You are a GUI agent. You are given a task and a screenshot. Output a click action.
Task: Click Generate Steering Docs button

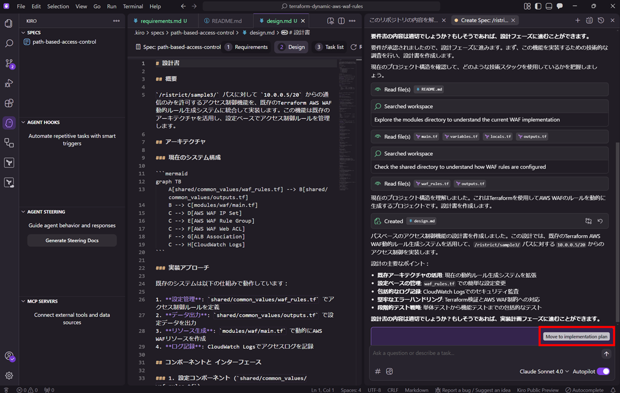pos(72,241)
